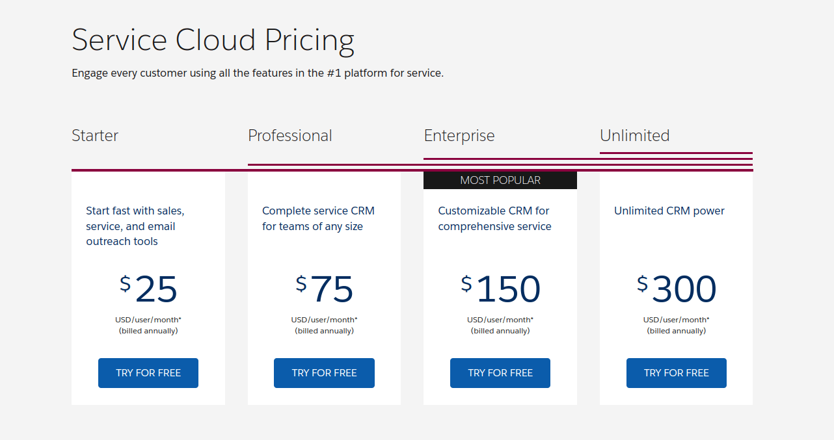
Task: Click TRY FOR FREE under Starter plan
Action: pyautogui.click(x=148, y=373)
